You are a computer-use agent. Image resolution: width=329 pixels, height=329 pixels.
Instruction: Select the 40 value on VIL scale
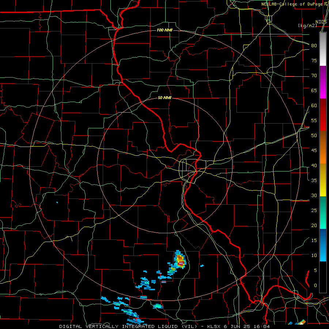tap(314, 165)
